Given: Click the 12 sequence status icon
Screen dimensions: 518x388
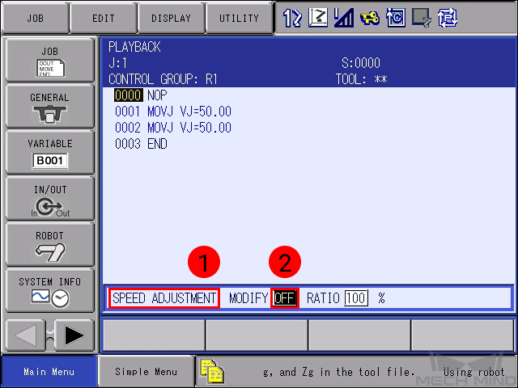Looking at the screenshot, I should (292, 18).
